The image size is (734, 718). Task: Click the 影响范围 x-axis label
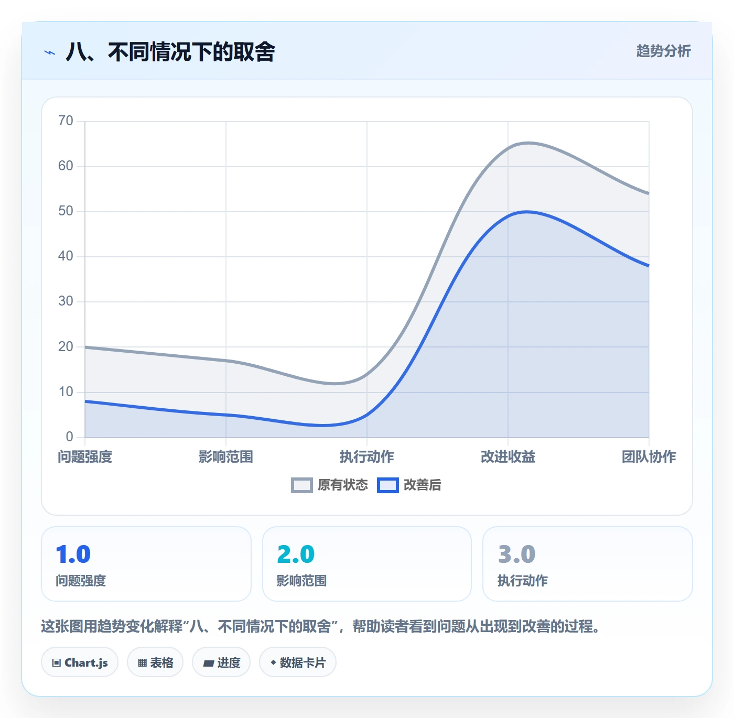226,456
